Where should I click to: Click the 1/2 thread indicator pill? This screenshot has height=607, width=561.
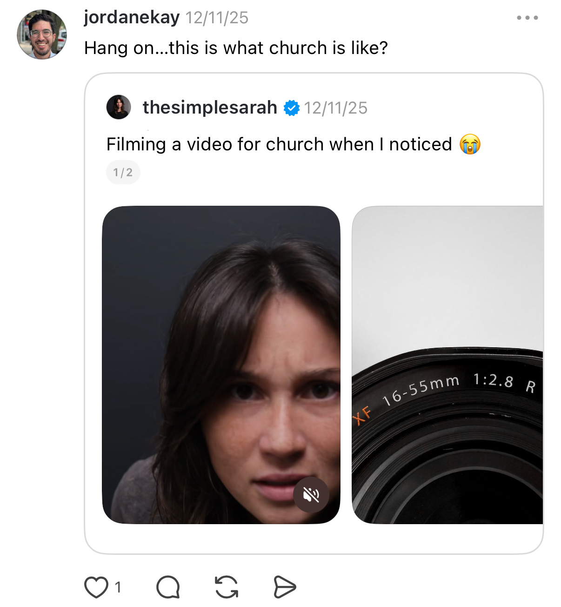[x=123, y=173]
